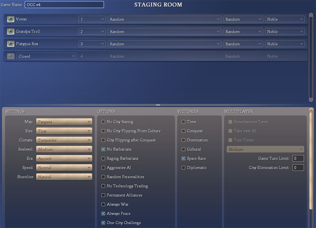Viewport: 316px width, 228px height.
Task: Open the Medium turn timer dropdown
Action: (x=265, y=149)
